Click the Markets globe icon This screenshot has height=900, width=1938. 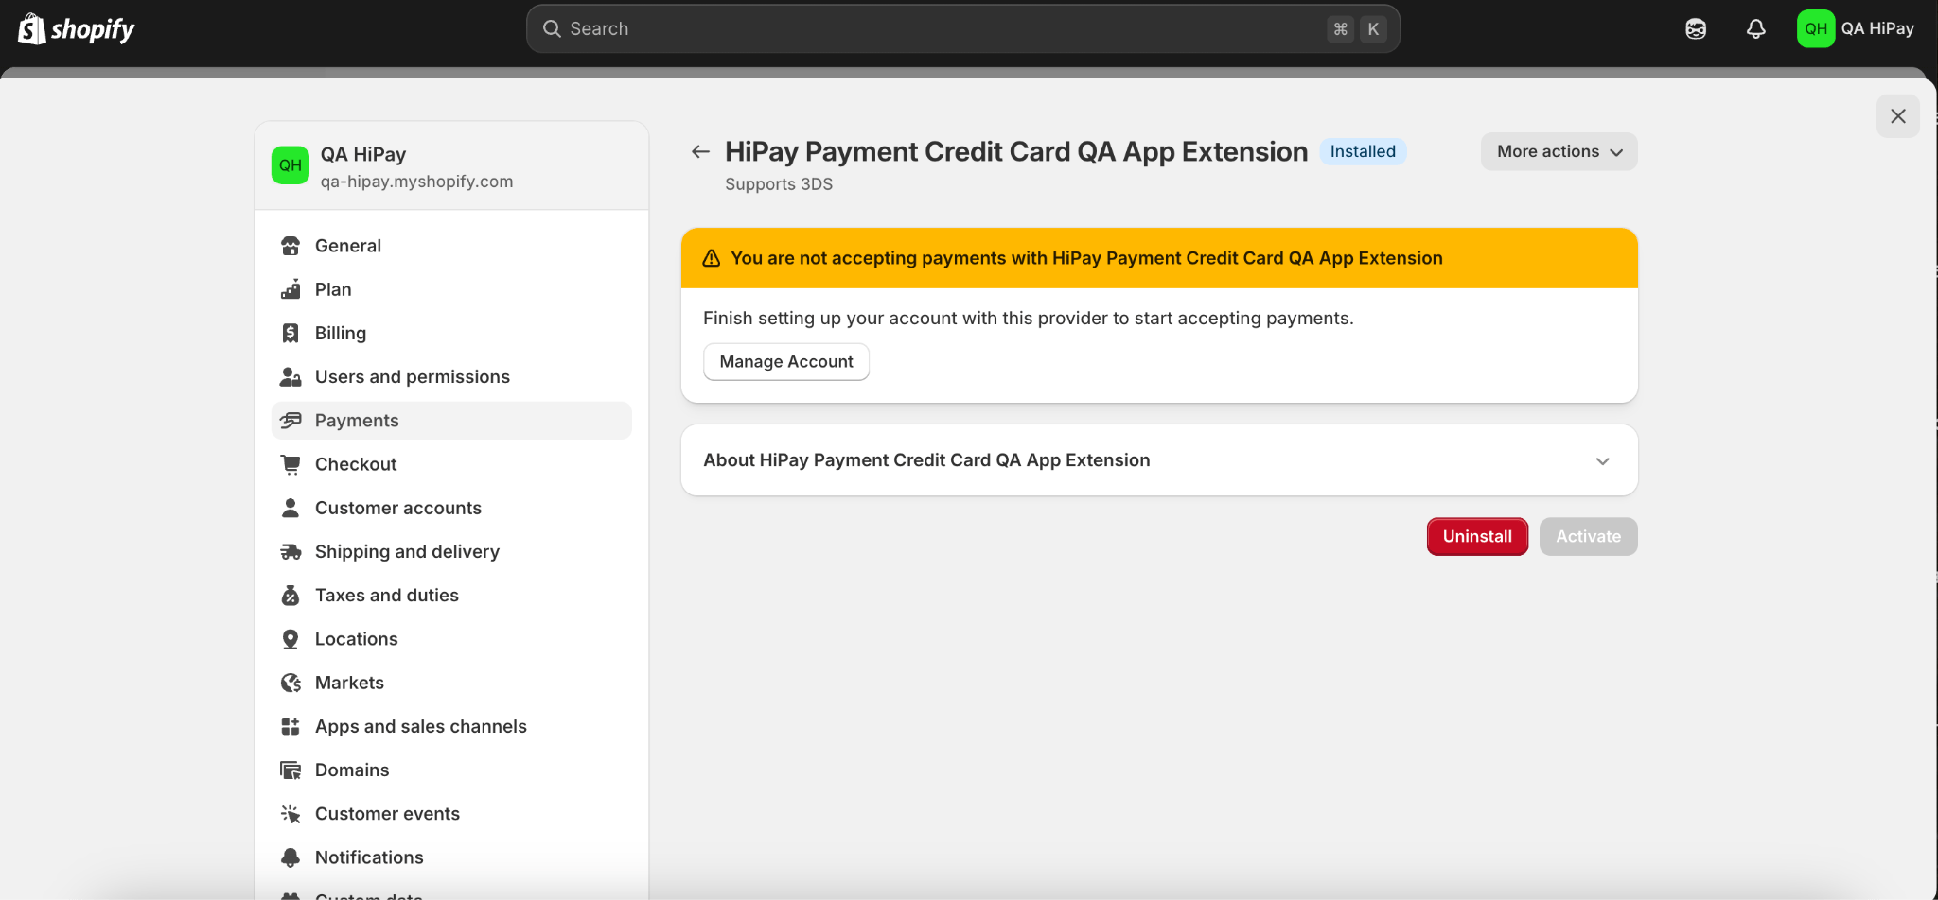pos(291,683)
